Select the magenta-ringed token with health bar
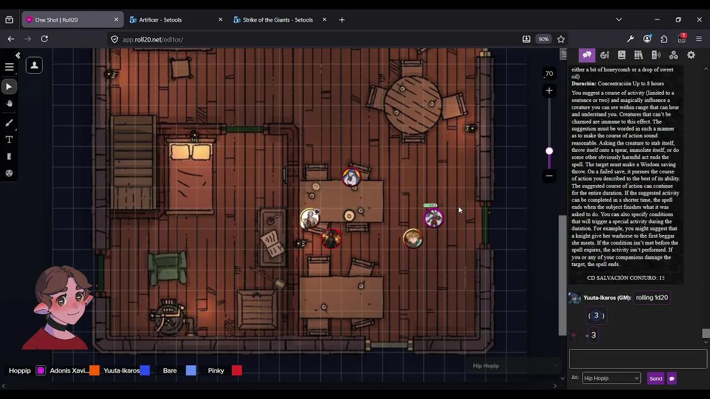The height and width of the screenshot is (399, 710). (433, 218)
